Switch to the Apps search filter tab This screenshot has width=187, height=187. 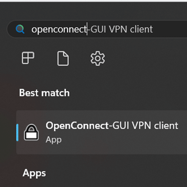pyautogui.click(x=28, y=58)
